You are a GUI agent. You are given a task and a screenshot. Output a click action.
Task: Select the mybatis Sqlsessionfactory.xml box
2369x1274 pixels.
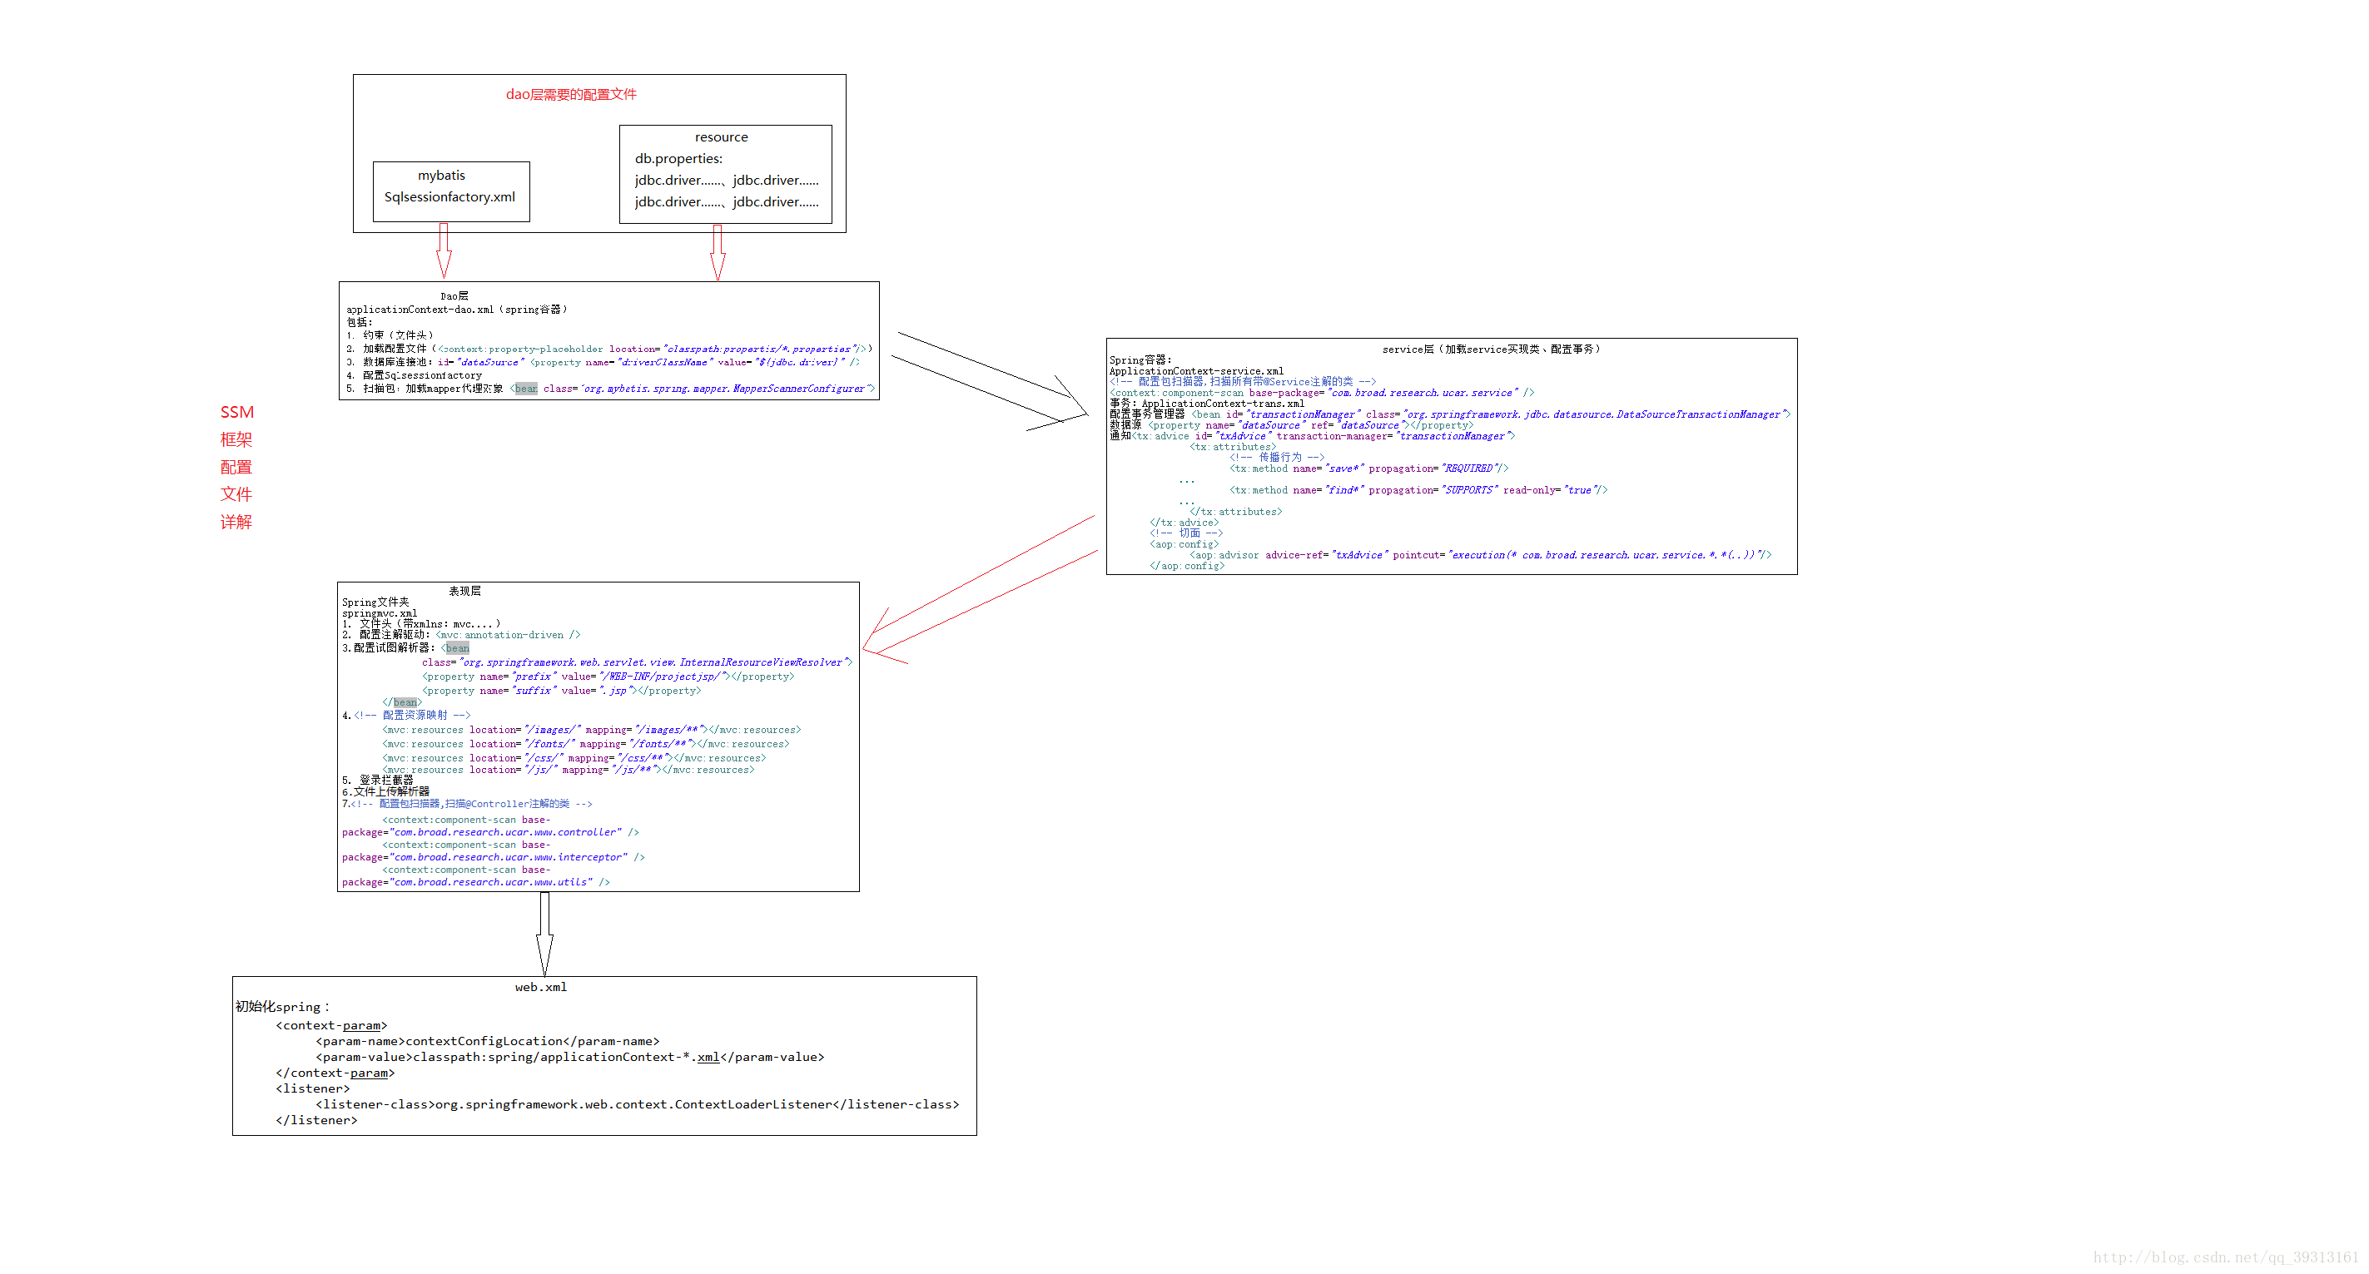point(450,191)
